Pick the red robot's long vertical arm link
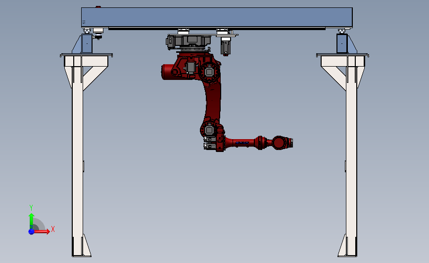The width and height of the screenshot is (429, 263). coord(213,101)
